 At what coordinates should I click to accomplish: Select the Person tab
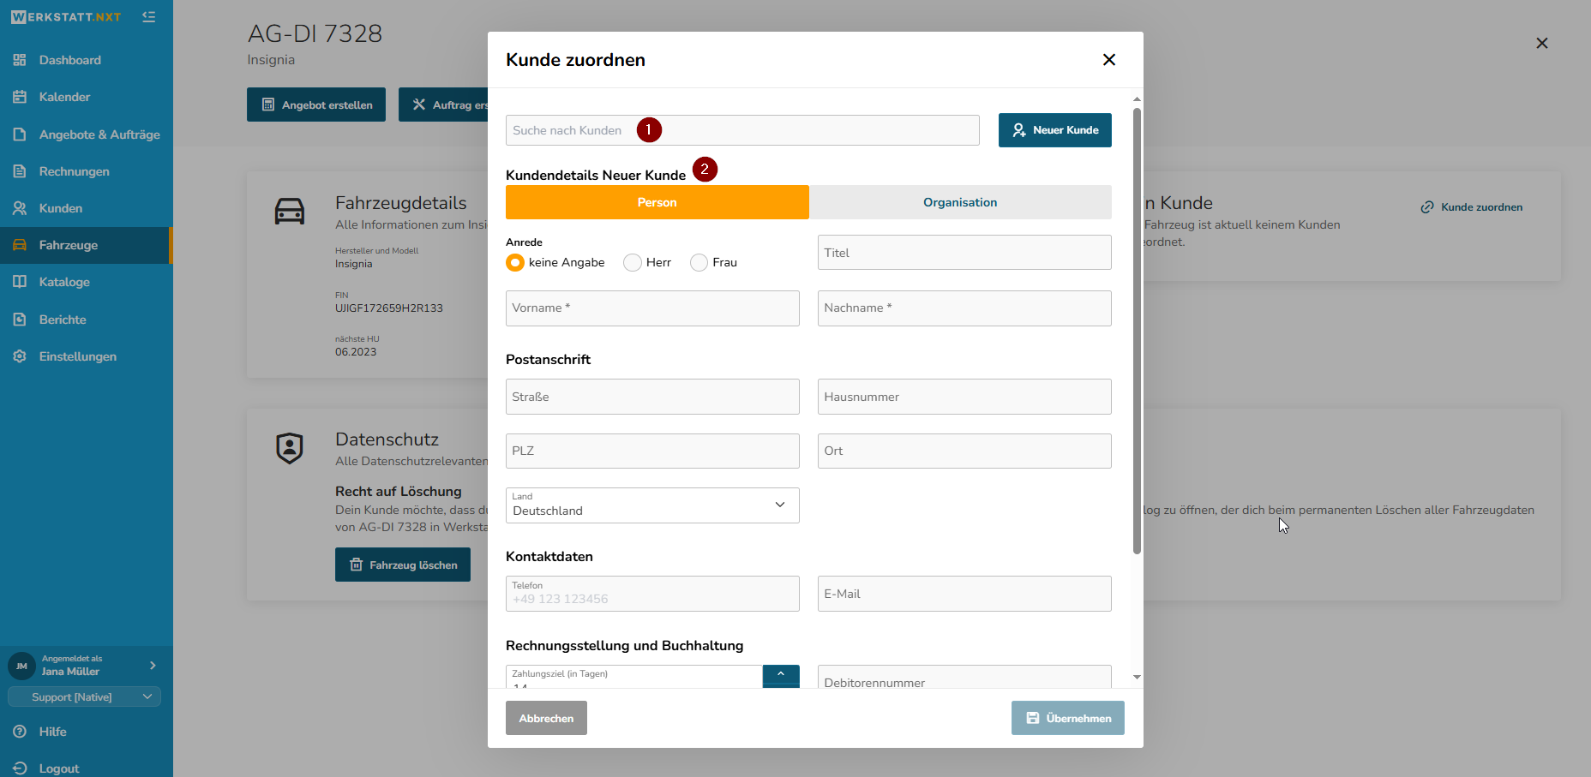coord(657,202)
